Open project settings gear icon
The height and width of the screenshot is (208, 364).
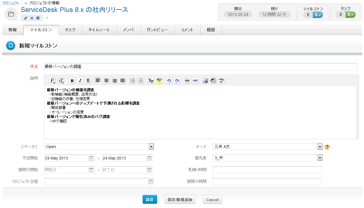[38, 18]
